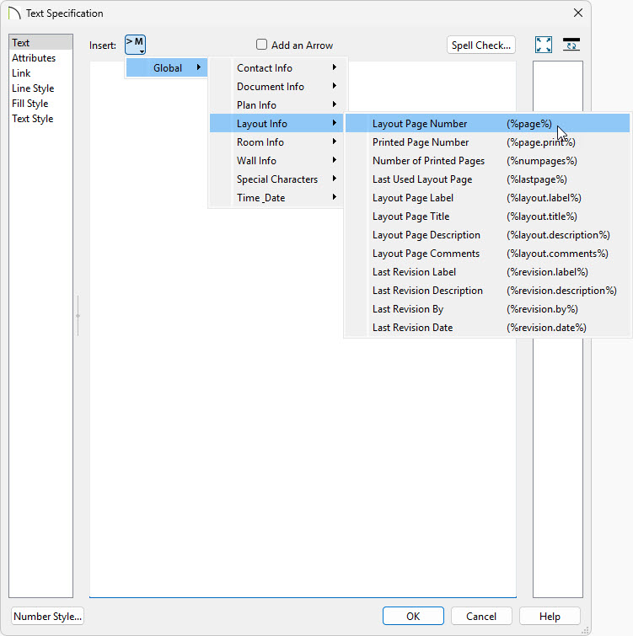Viewport: 633px width, 636px height.
Task: Choose Number of Printed Pages macro
Action: 428,161
